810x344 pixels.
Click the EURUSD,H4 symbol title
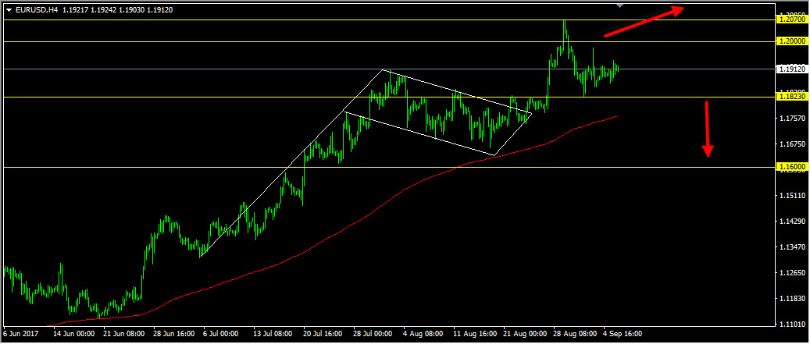click(x=36, y=9)
